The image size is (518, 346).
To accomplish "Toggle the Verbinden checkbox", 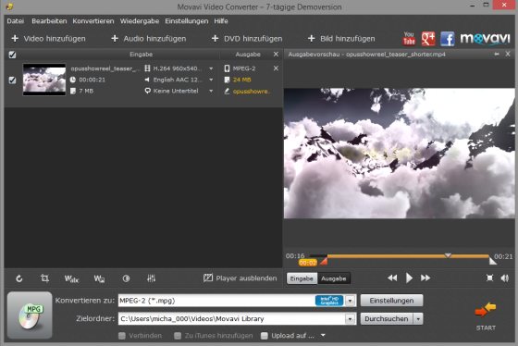I will (x=122, y=336).
